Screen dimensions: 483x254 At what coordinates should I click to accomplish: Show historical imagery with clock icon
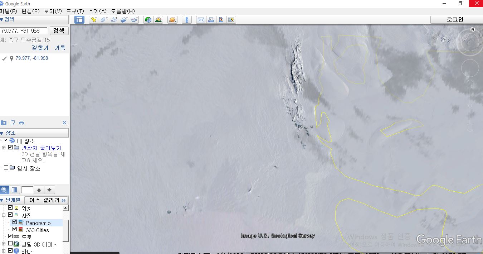coord(148,20)
